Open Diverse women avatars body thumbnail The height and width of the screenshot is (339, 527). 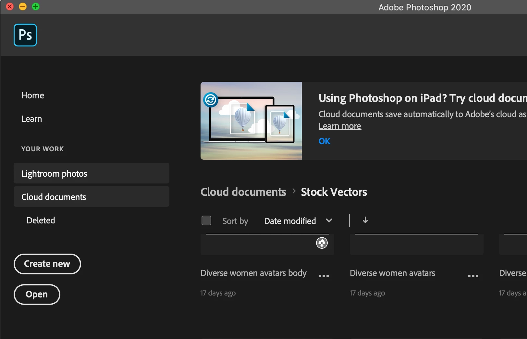(x=267, y=244)
